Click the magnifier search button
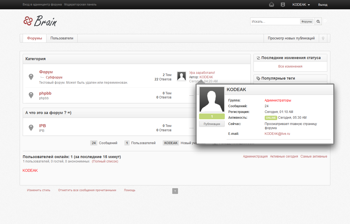 (318, 21)
